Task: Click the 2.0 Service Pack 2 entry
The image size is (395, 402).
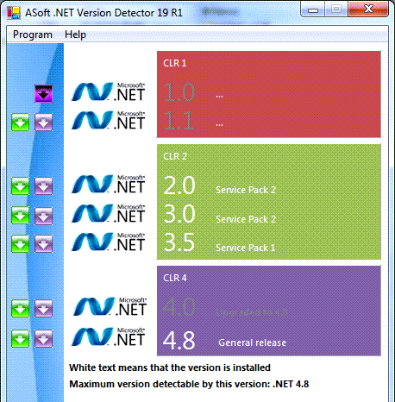Action: tap(220, 185)
